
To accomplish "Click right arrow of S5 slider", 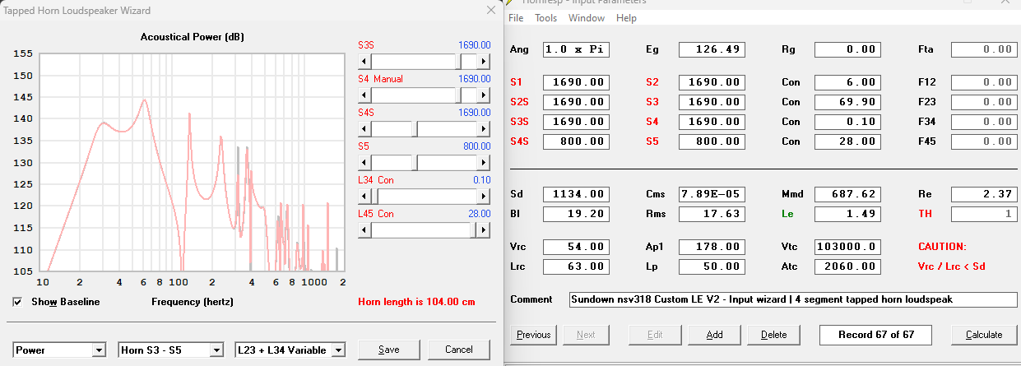I will (x=483, y=162).
